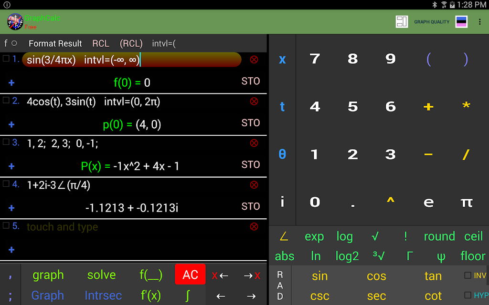Open Format Result menu

click(55, 43)
